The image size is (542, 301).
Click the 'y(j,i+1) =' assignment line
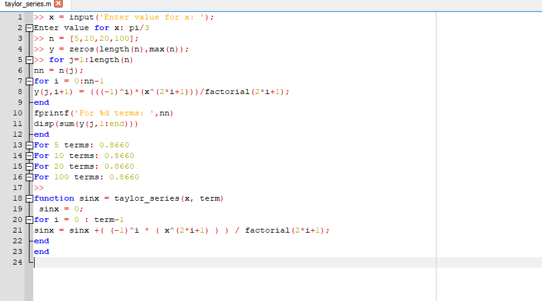tap(161, 92)
